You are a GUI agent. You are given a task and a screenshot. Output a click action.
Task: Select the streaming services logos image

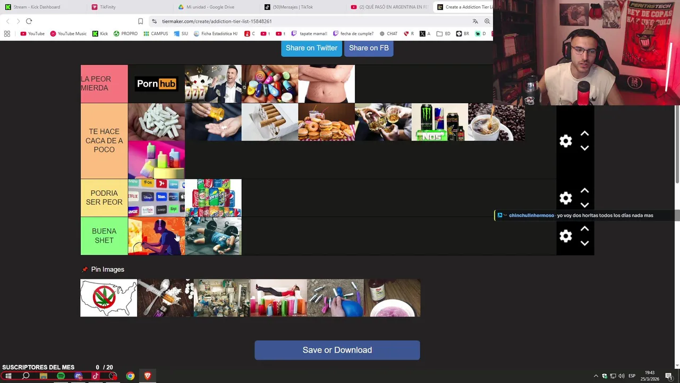(x=156, y=198)
